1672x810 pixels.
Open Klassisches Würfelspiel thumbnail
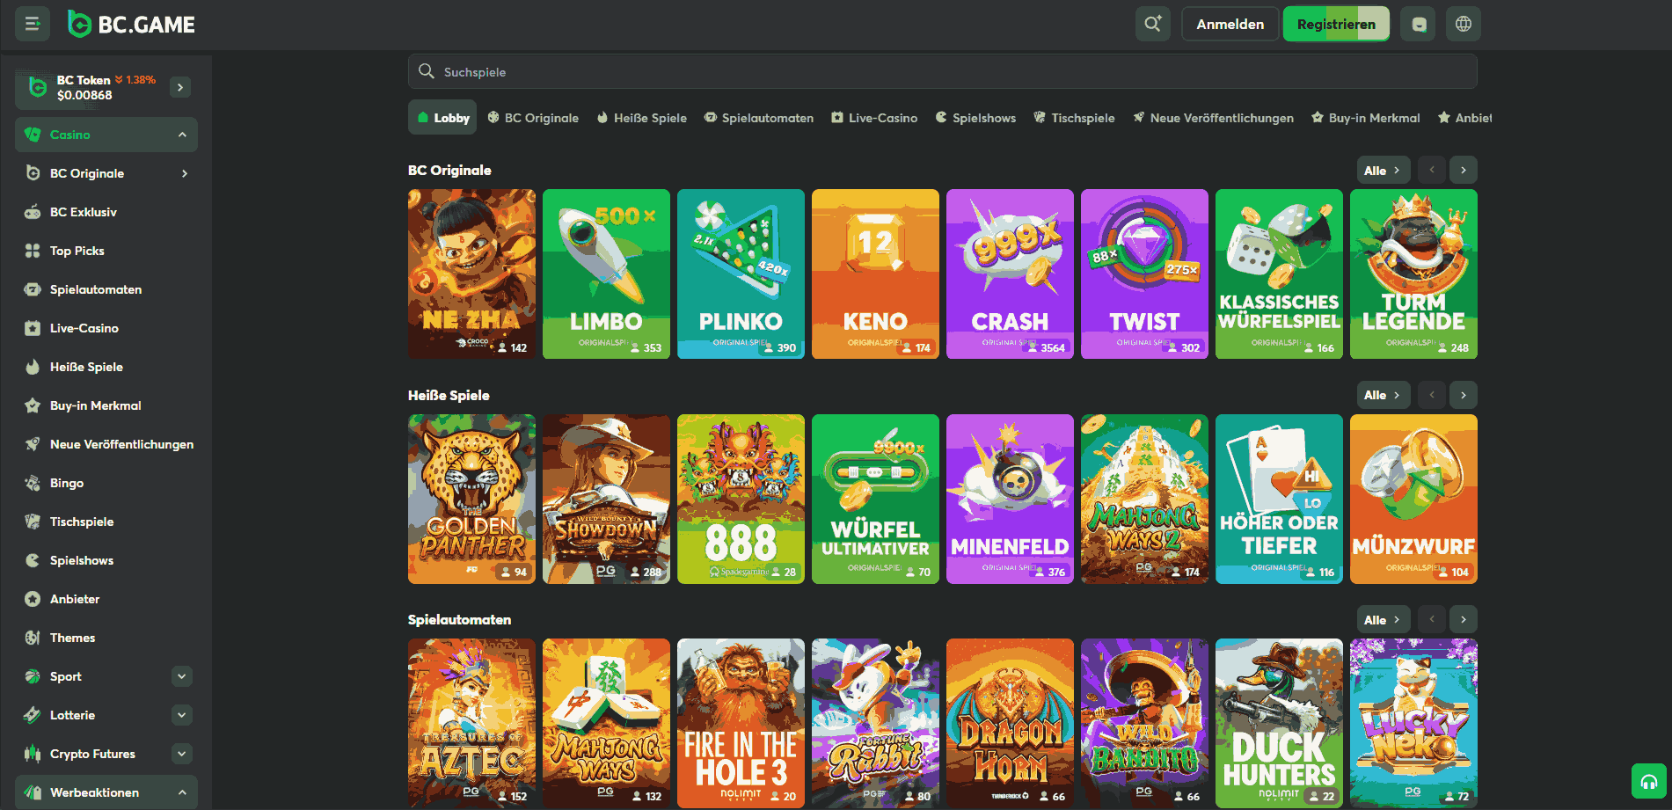(x=1279, y=274)
